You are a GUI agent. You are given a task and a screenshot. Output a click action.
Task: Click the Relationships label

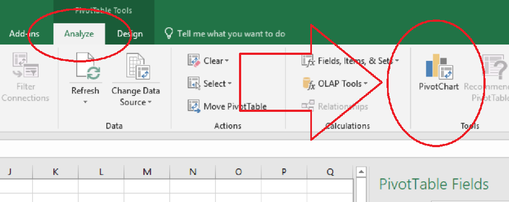[x=343, y=106]
